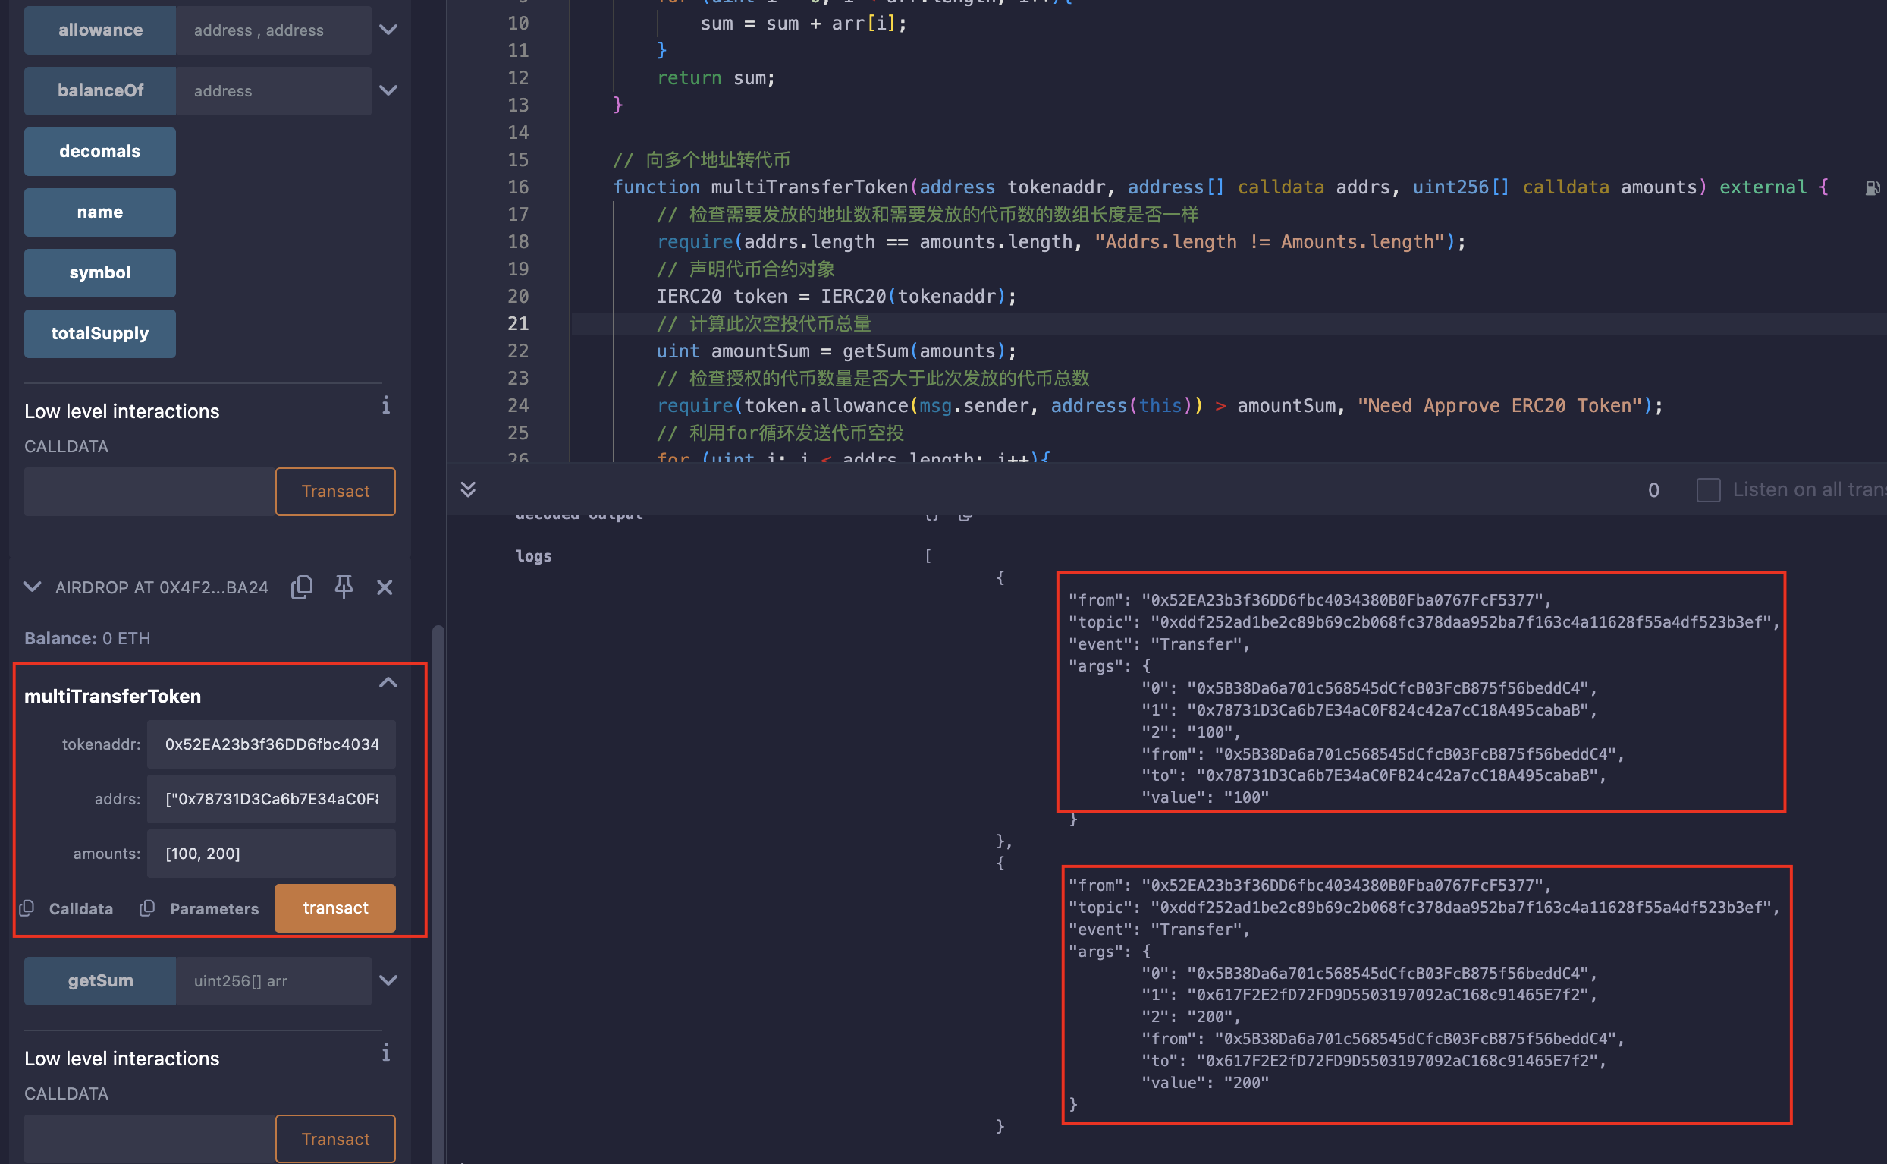Click the tokenaddr input field

coord(271,744)
